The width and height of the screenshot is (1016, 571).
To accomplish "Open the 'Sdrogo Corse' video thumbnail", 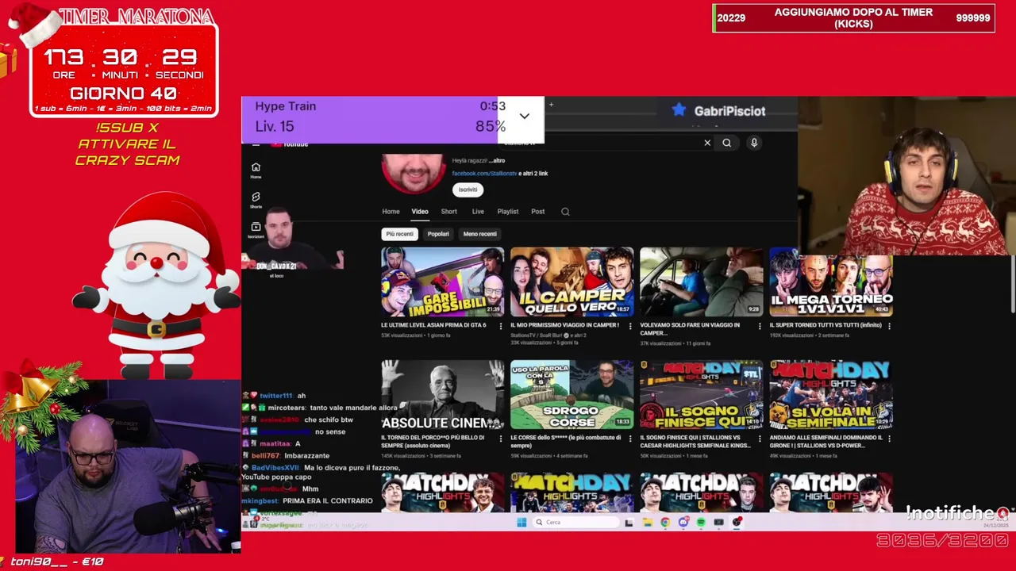I will [571, 395].
